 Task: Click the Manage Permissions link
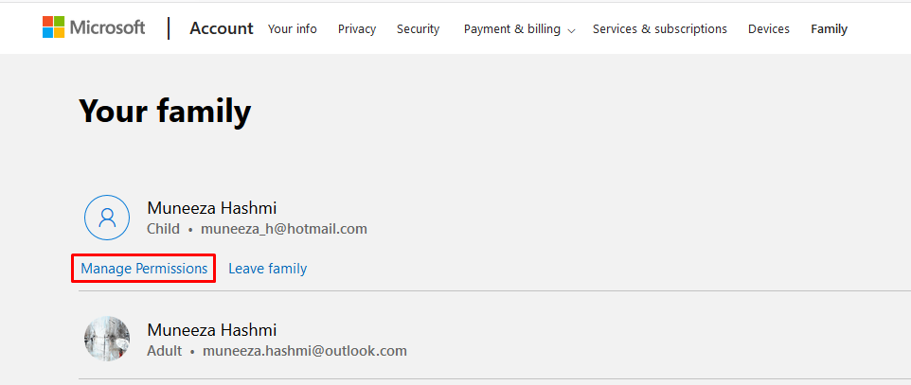(144, 269)
